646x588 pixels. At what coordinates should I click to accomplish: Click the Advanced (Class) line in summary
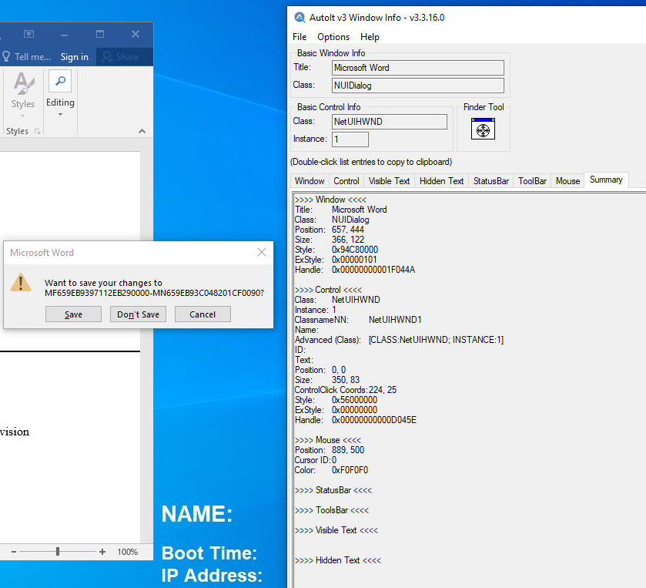tap(399, 340)
